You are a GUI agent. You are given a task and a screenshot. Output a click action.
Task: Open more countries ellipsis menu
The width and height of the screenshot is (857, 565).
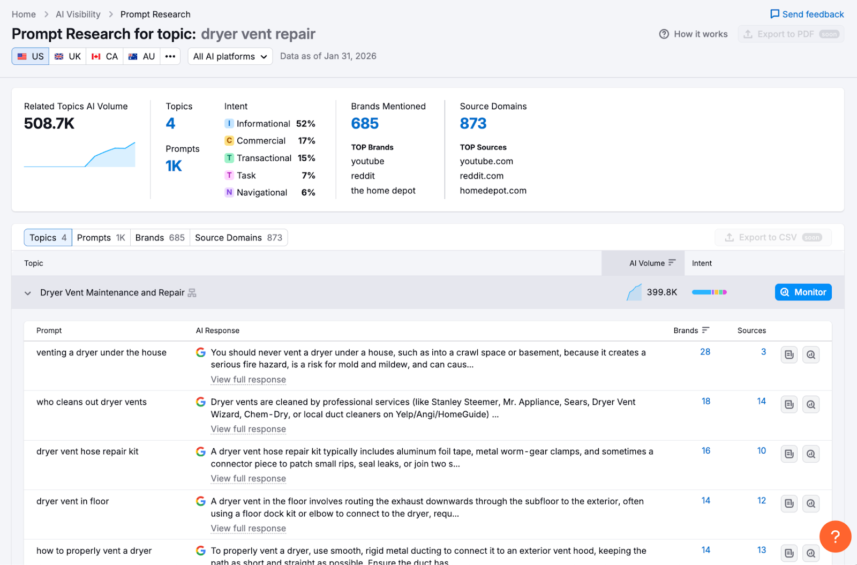tap(170, 56)
